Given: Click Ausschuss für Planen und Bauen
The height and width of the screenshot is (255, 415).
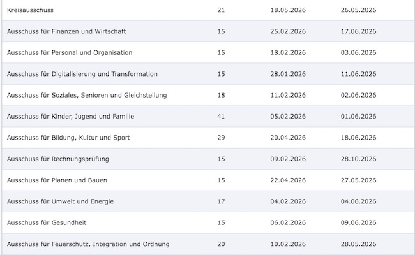Looking at the screenshot, I should pos(57,180).
